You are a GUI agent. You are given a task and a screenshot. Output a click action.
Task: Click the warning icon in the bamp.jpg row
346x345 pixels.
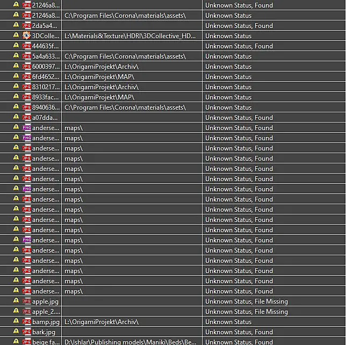click(16, 321)
